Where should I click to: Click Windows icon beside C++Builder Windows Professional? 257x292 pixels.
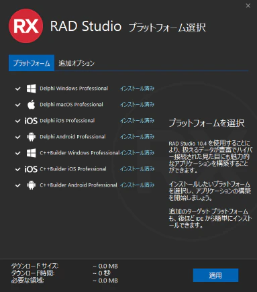click(x=31, y=153)
